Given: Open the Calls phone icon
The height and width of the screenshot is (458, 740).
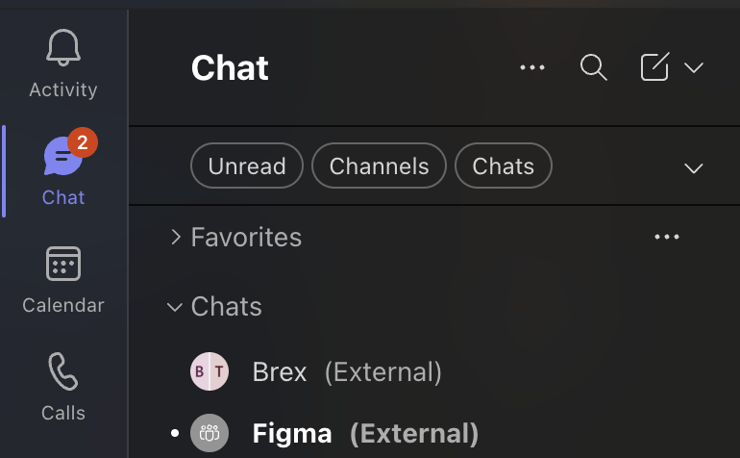Looking at the screenshot, I should point(63,371).
